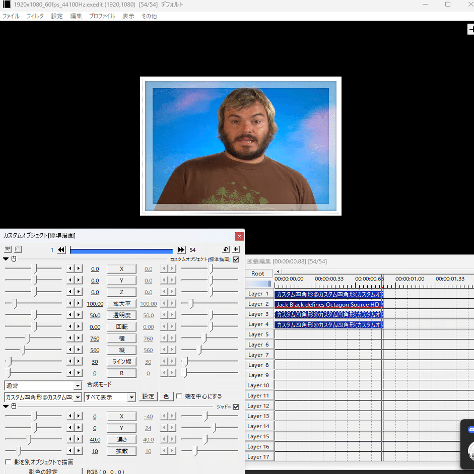This screenshot has width=474, height=474.
Task: Disable the シャドー effect checkbox
Action: [x=236, y=407]
